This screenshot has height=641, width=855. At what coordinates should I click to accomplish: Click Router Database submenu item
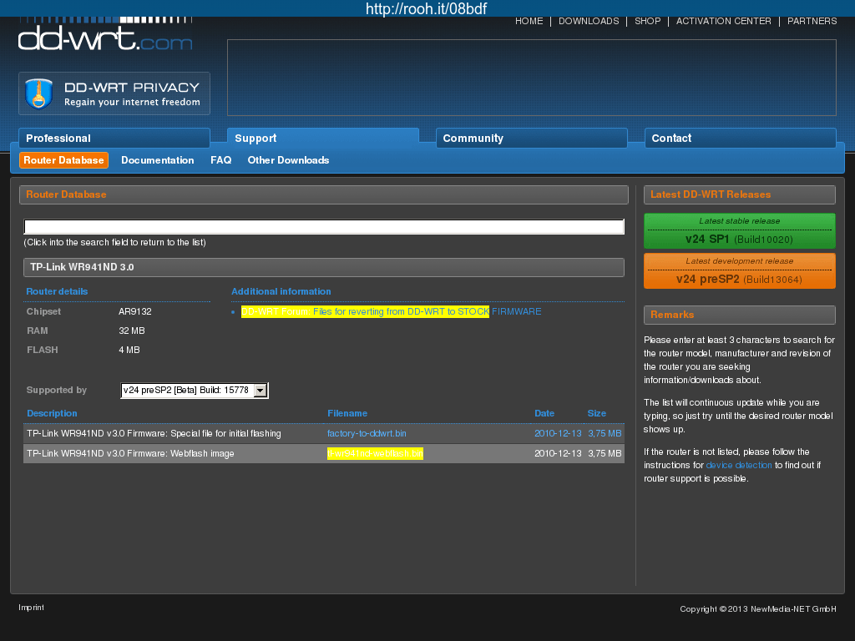pyautogui.click(x=63, y=160)
